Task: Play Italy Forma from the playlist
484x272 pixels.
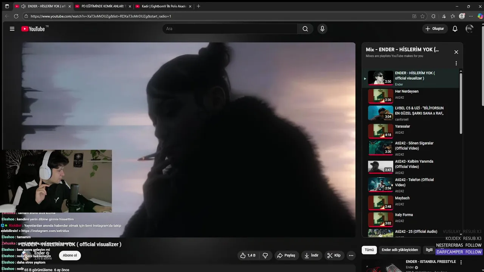Action: point(410,219)
